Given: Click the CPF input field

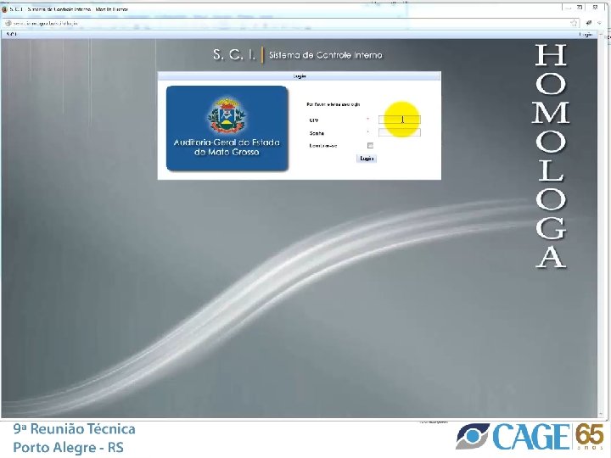Looking at the screenshot, I should [x=400, y=120].
